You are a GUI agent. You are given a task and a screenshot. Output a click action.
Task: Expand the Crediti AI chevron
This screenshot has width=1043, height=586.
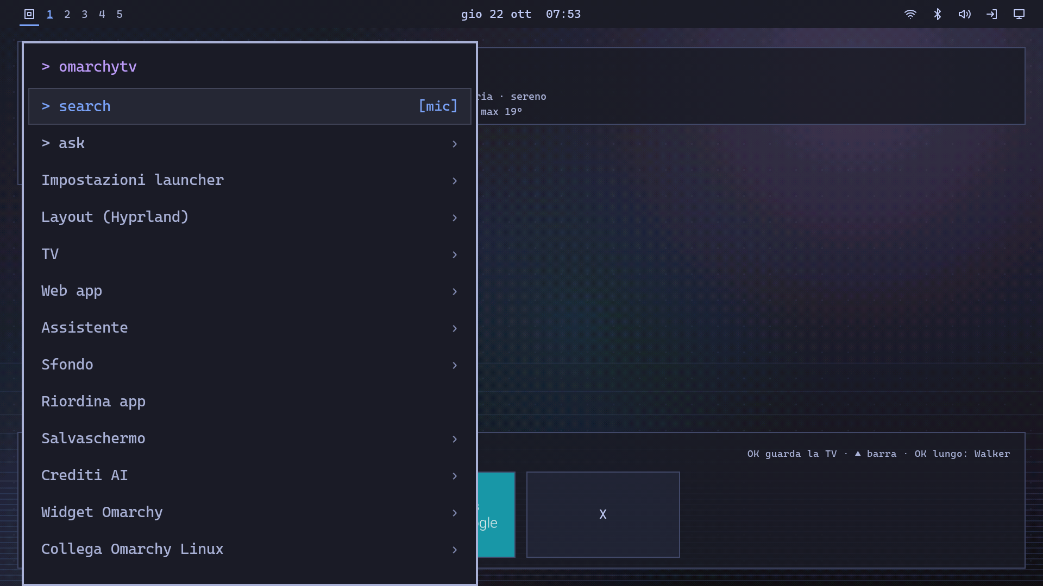(x=455, y=476)
